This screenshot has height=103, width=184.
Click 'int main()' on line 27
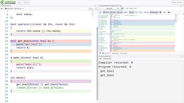pyautogui.click(x=18, y=78)
